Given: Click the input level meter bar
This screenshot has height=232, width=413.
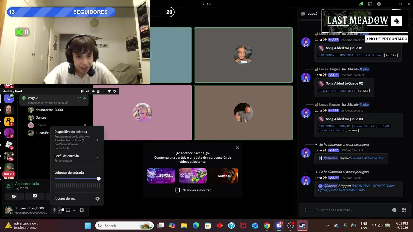Looking at the screenshot, I should pos(77,185).
